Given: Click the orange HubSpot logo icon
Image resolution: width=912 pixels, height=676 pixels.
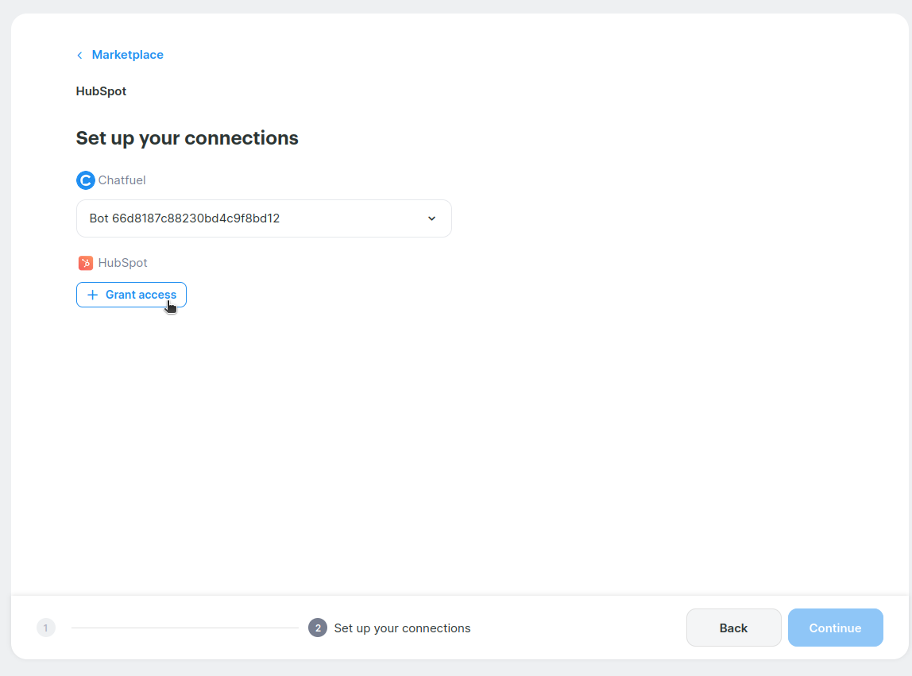Looking at the screenshot, I should click(x=86, y=263).
